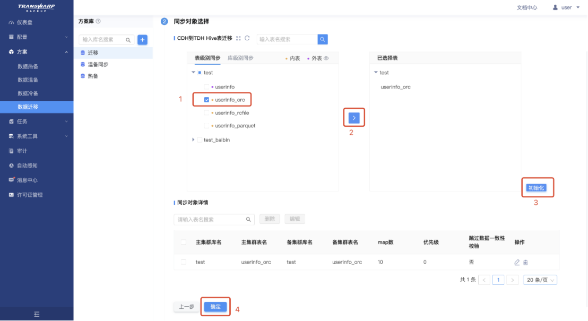This screenshot has height=321, width=588.
Task: Expand the 系统工具 sidebar menu
Action: tap(37, 136)
